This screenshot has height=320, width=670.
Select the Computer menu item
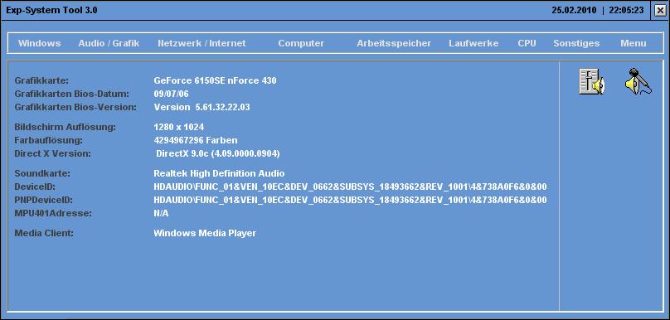[301, 43]
